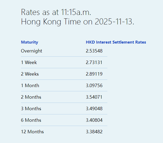Screen dimensions: 163x143
Task: Click the 2 Months rate 3.54071
Action: click(x=94, y=97)
